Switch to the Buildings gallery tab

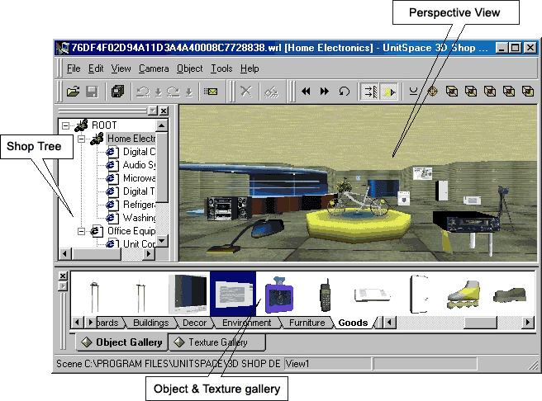tap(150, 323)
